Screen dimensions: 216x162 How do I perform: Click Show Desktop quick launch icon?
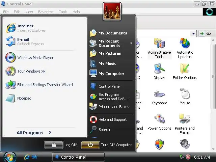point(34,157)
